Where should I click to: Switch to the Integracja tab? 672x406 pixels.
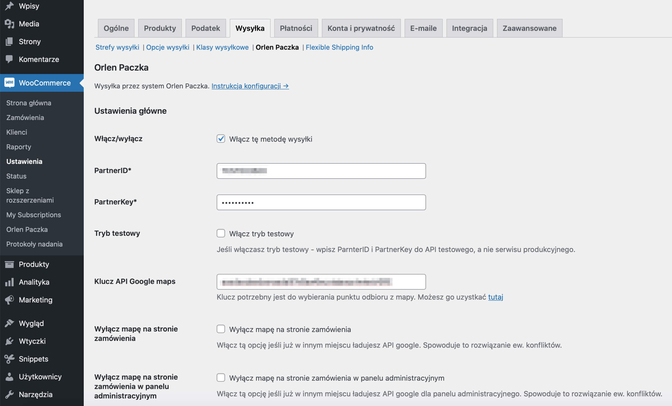pyautogui.click(x=469, y=28)
